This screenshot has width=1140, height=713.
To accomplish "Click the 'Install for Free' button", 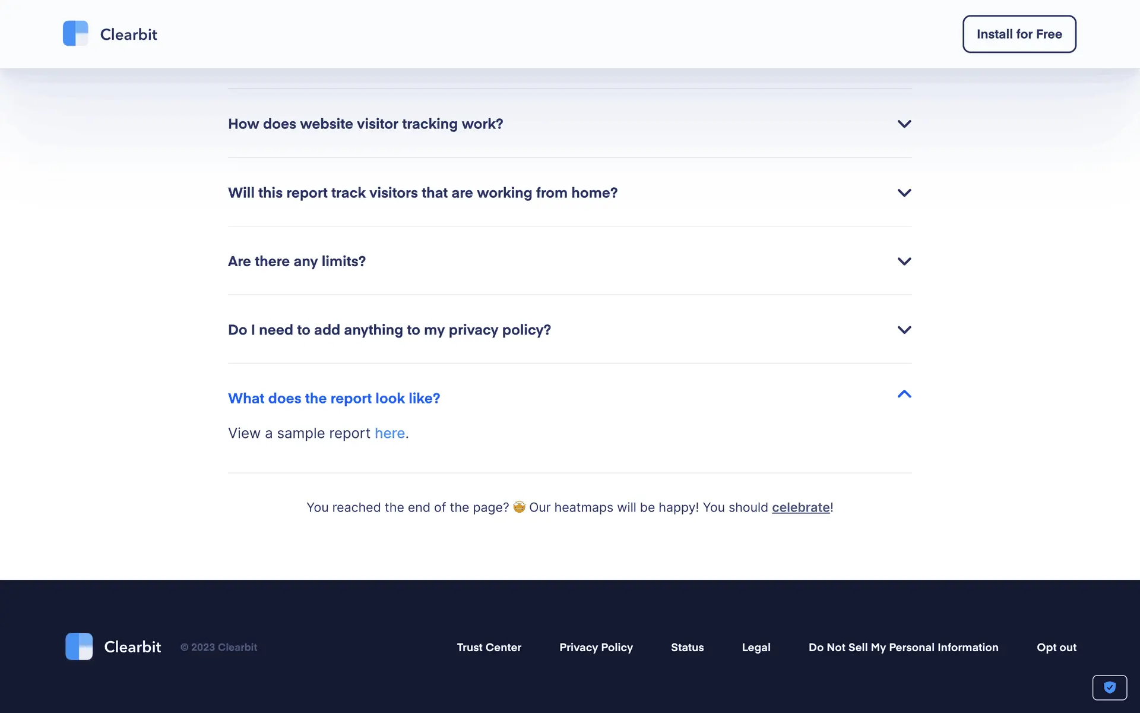I will [x=1019, y=34].
